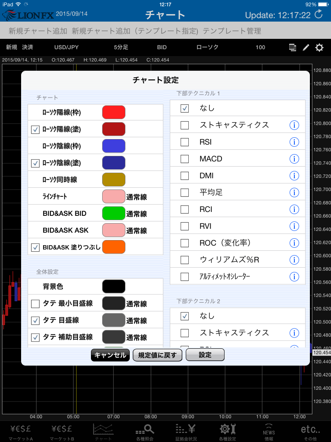Viewport: 331px width, 442px height.
Task: Open 証拠金状況 icon
Action: point(186,432)
